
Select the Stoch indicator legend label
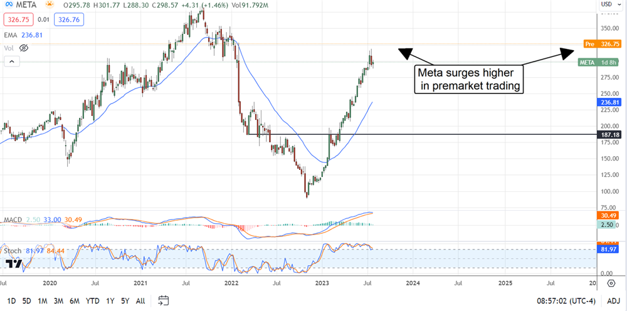[x=13, y=251]
